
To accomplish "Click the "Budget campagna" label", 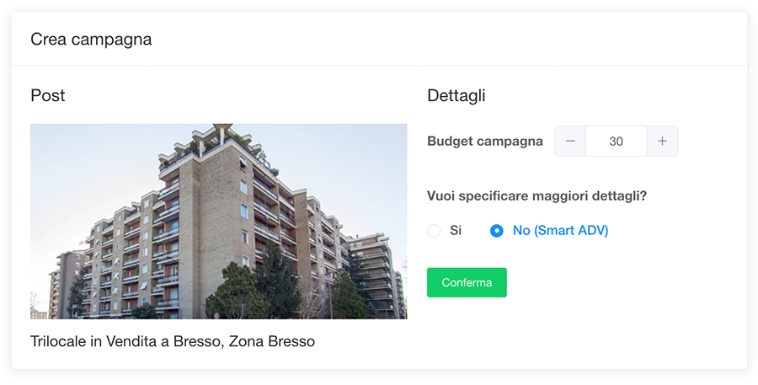I will (485, 142).
